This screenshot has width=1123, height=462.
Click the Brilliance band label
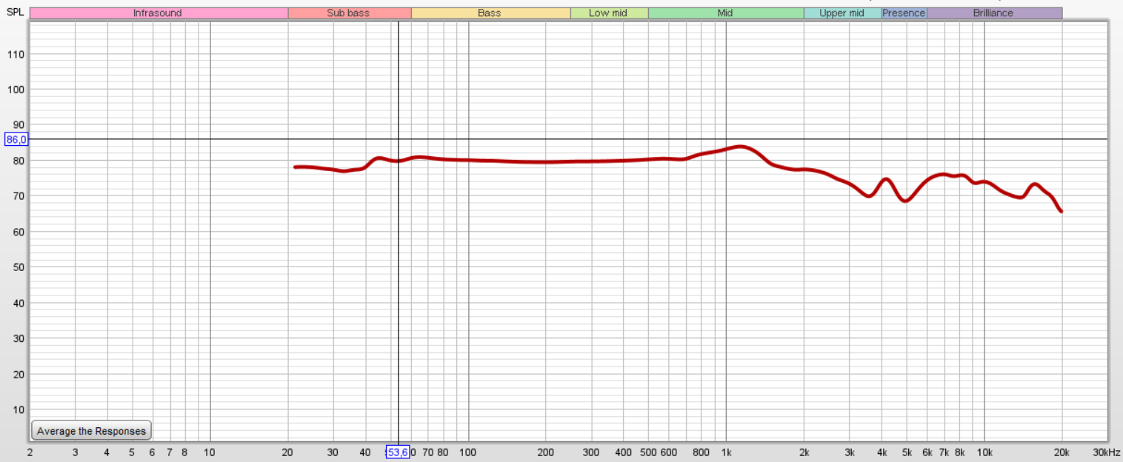993,13
